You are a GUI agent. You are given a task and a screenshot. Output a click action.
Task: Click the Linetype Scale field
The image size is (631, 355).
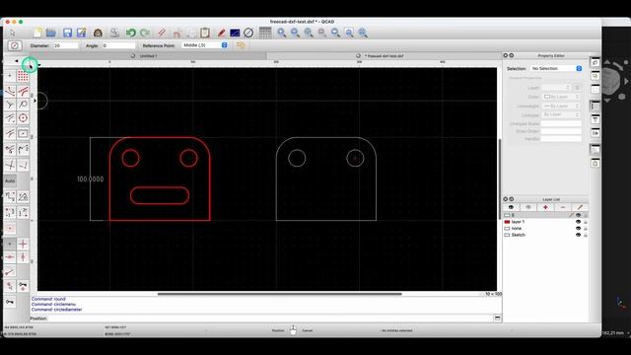[x=561, y=124]
